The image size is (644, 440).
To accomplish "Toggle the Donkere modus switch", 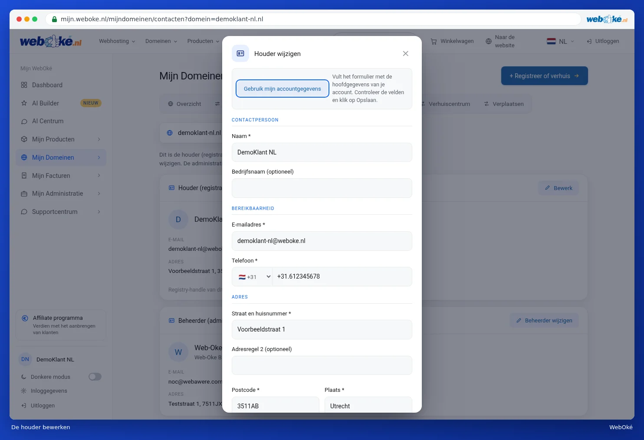I will (x=95, y=377).
